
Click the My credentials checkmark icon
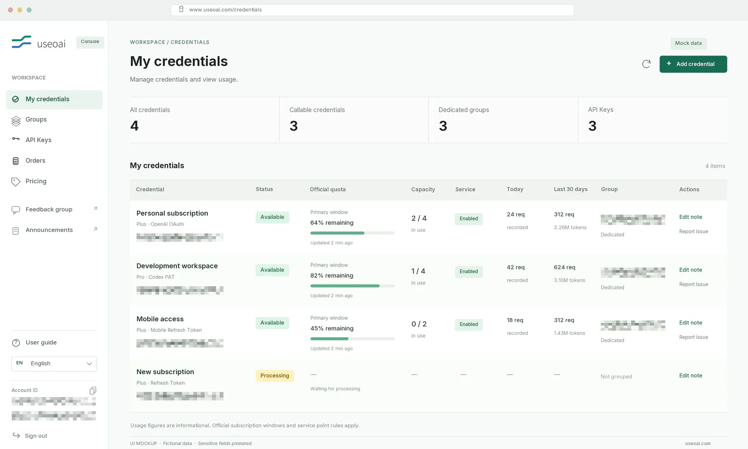15,99
